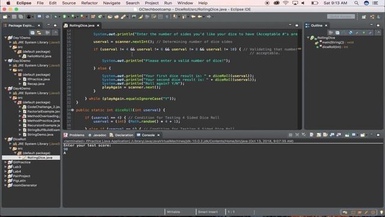Open macOS Spotlight search icon

pyautogui.click(x=356, y=3)
